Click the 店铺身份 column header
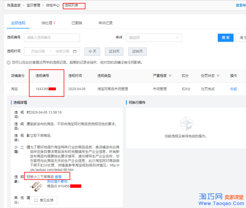 [x=18, y=76]
